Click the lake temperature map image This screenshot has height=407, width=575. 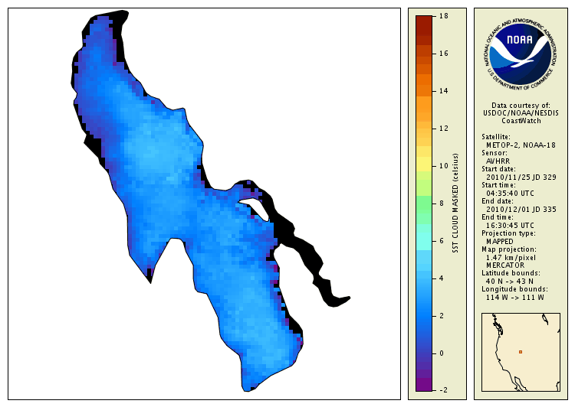(x=204, y=203)
